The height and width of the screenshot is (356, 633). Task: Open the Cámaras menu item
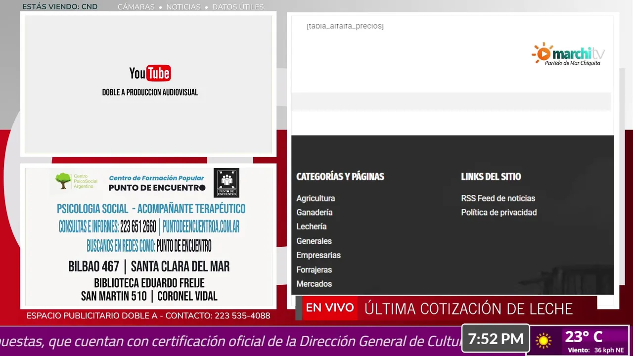click(136, 7)
